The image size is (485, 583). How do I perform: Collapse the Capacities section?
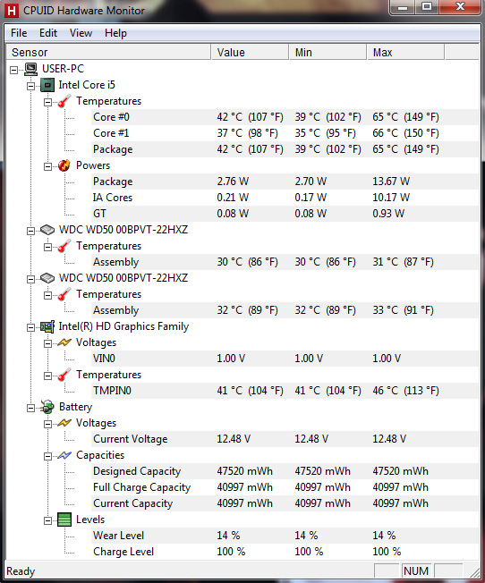click(x=47, y=456)
